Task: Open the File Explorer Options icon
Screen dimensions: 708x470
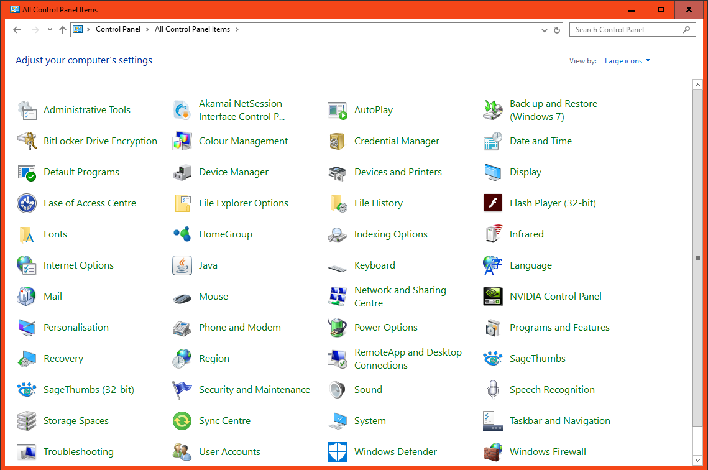Action: (x=182, y=204)
